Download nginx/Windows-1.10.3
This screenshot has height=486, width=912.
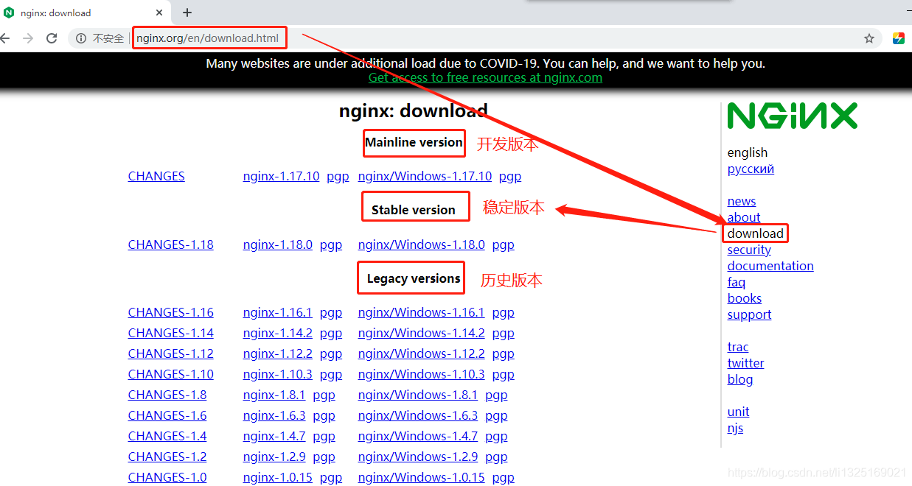click(422, 374)
